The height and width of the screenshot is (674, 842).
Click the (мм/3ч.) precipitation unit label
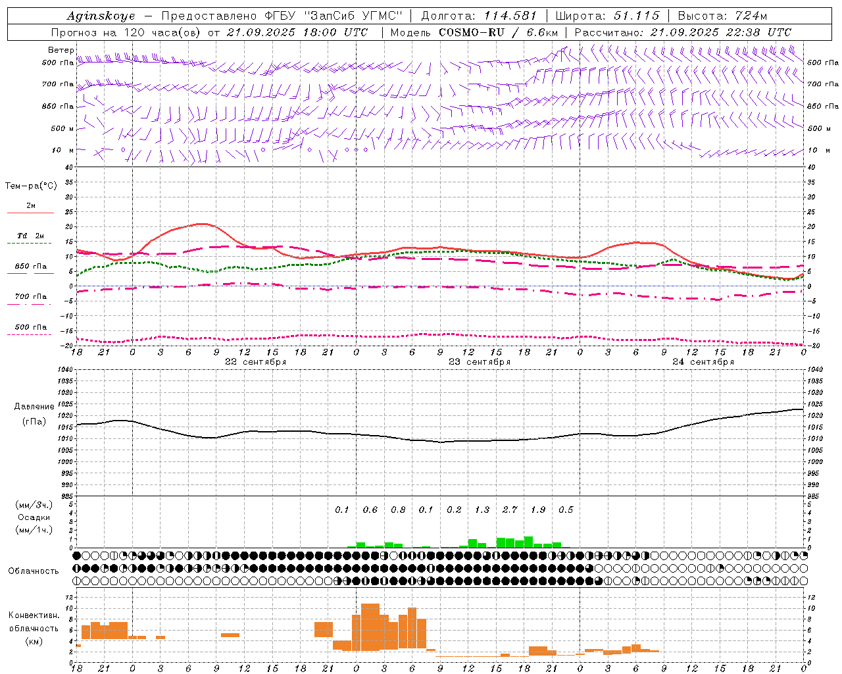coord(34,505)
